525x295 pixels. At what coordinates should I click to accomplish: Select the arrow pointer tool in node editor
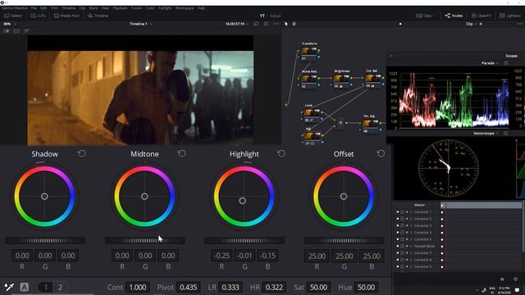[286, 24]
